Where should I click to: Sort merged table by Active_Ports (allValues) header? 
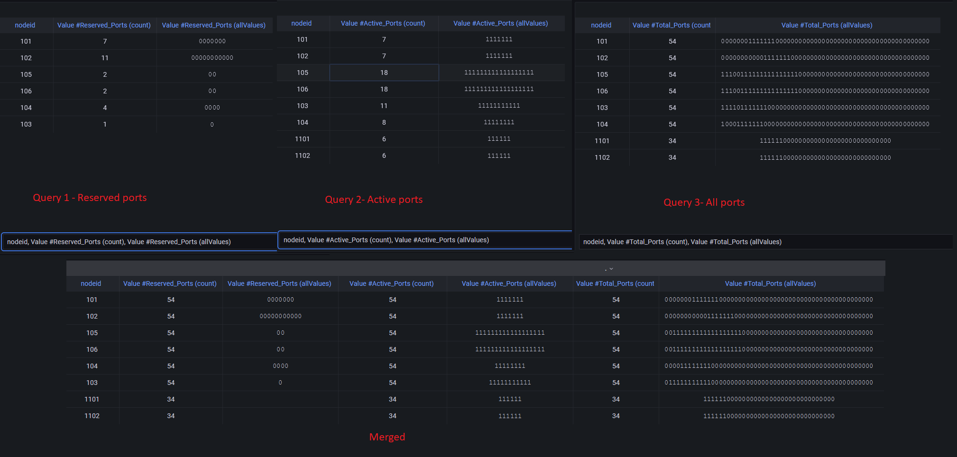point(509,283)
